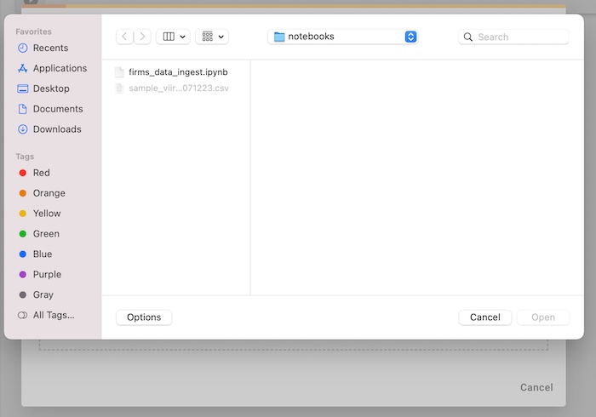Open the group-by grid options dropdown
The image size is (596, 417).
click(x=212, y=37)
